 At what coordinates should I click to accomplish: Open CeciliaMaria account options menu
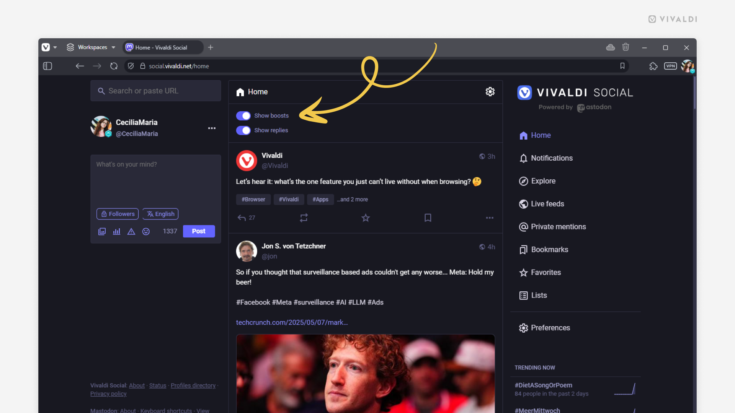coord(212,128)
